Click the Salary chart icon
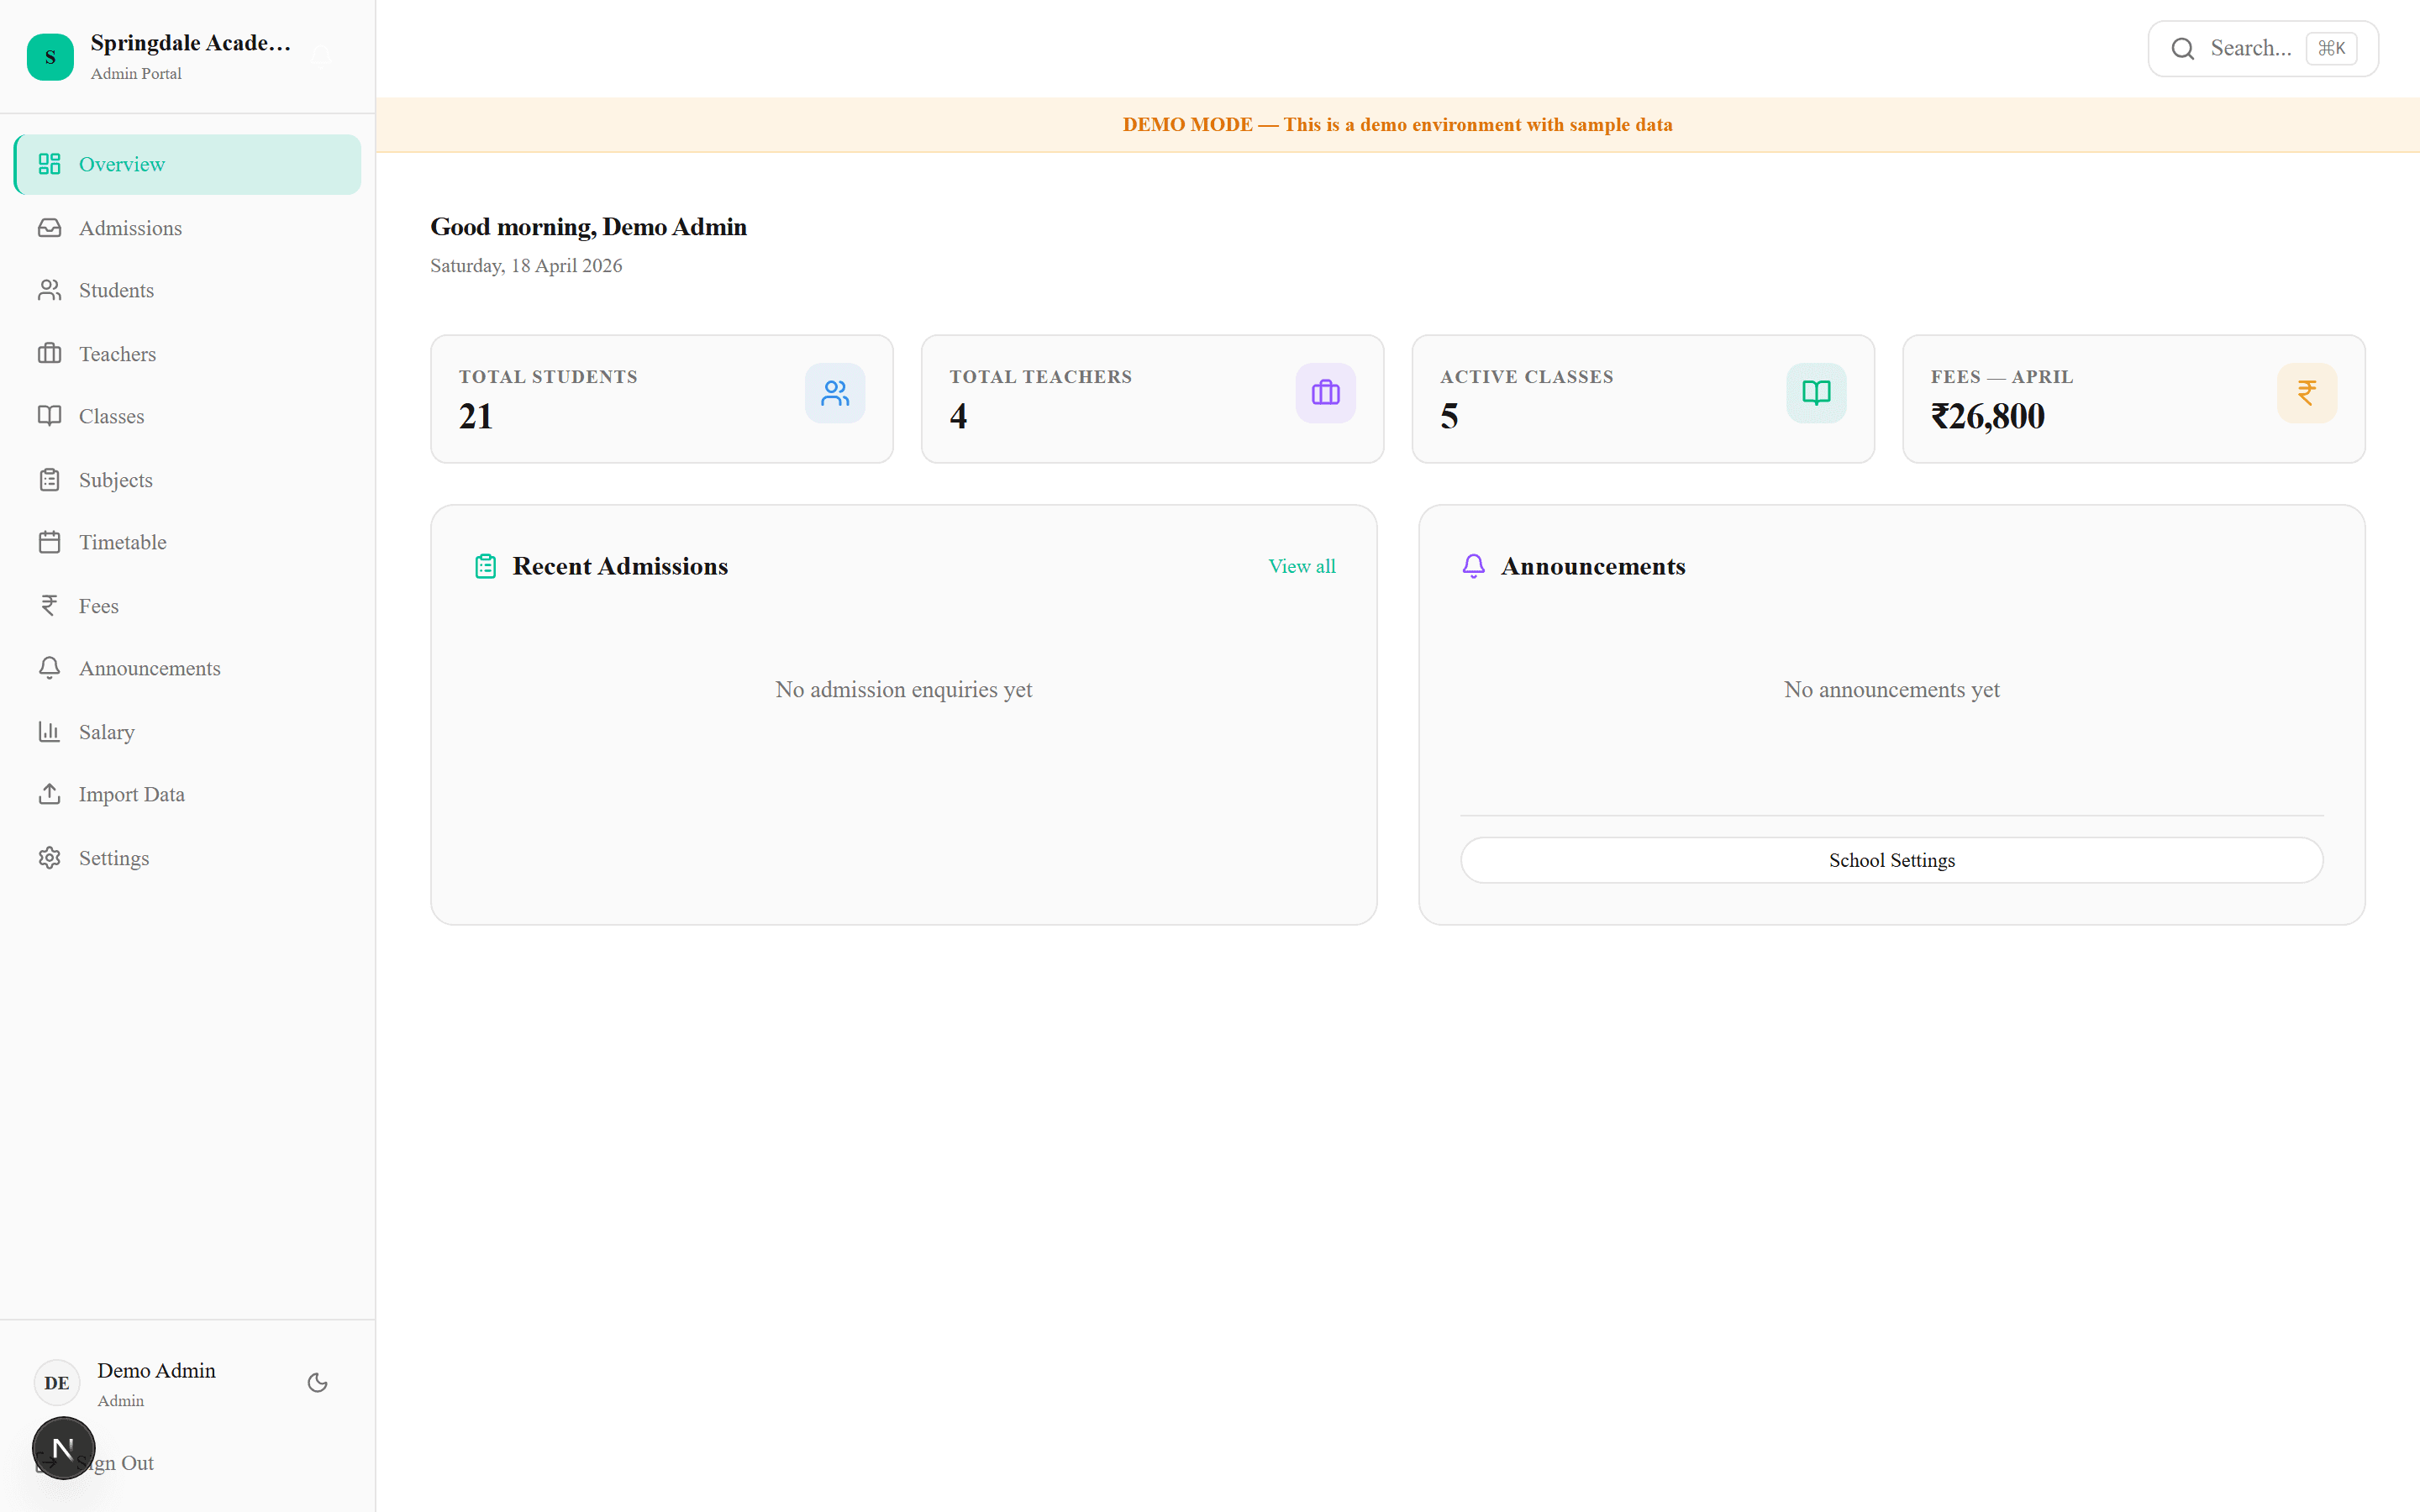Viewport: 2420px width, 1512px height. 50,731
